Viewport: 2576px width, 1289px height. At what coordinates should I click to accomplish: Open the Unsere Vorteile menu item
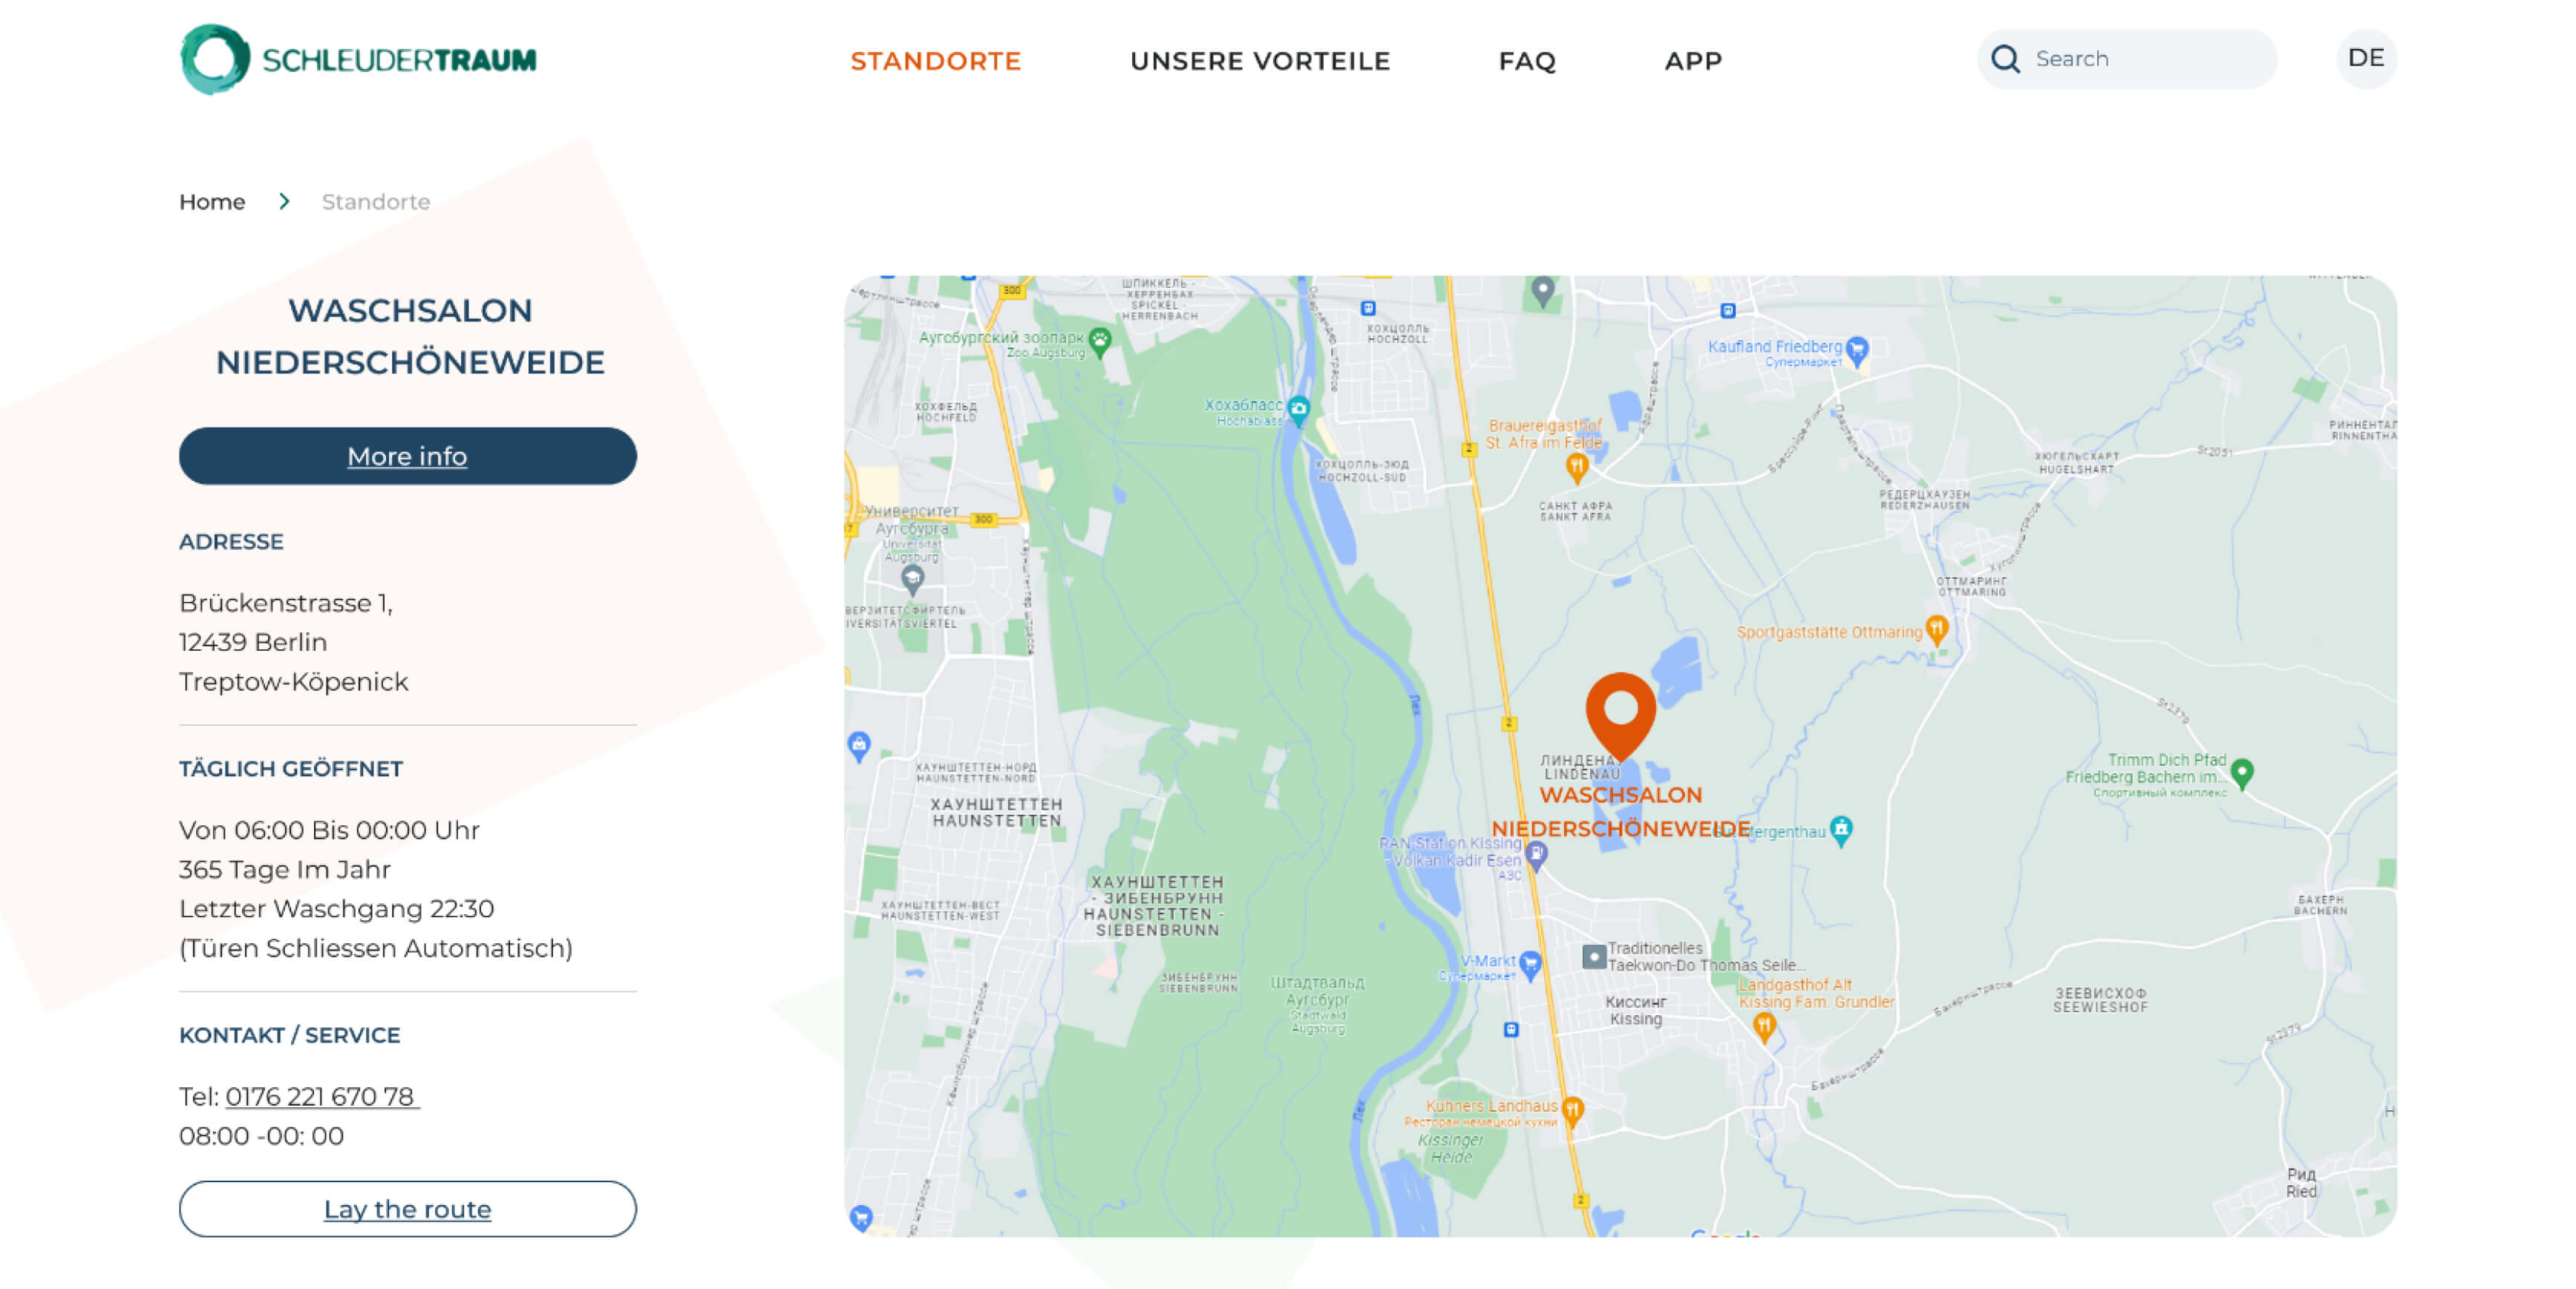point(1260,61)
